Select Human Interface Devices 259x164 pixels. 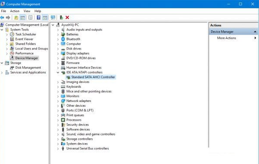coord(84,68)
